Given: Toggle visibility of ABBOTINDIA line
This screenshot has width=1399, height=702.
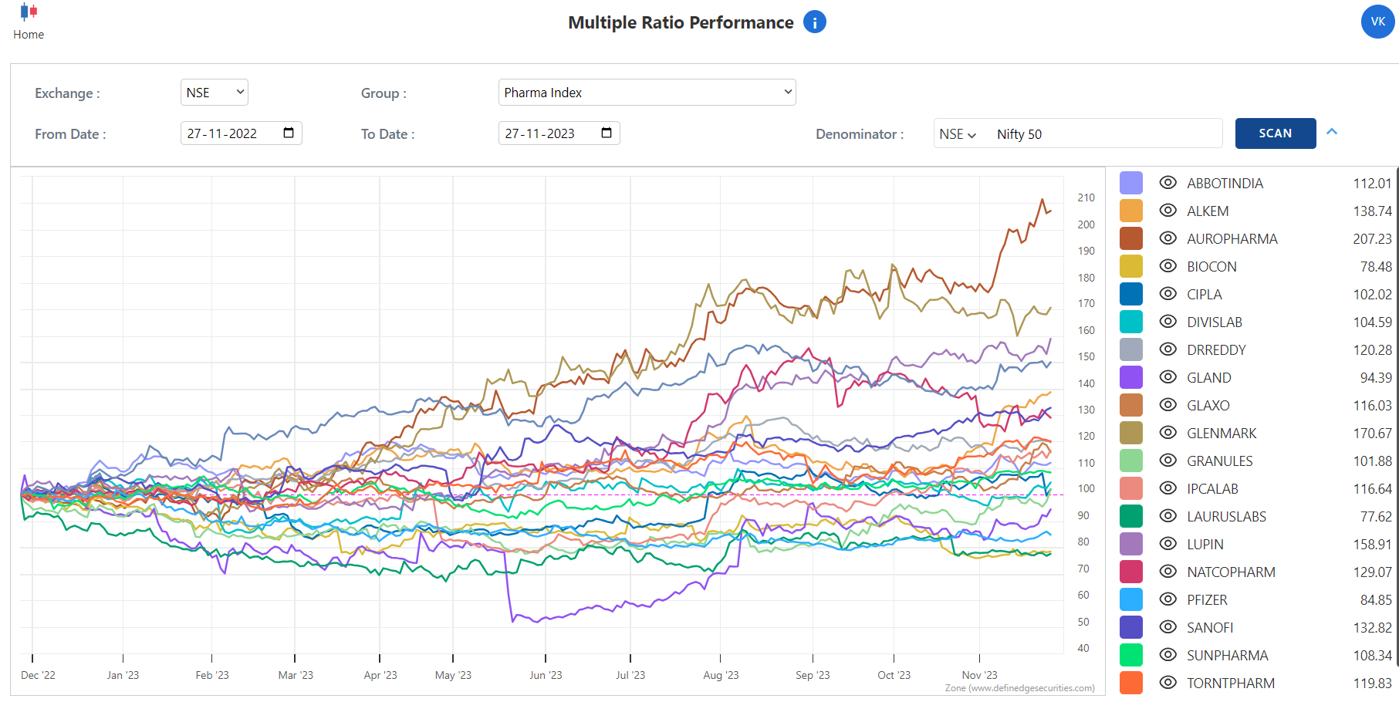Looking at the screenshot, I should (x=1168, y=183).
